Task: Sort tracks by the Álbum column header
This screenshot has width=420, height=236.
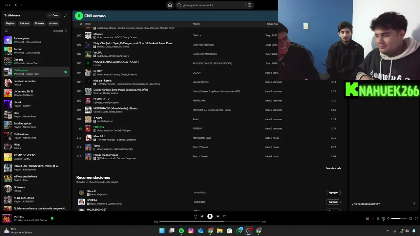Action: pos(196,24)
